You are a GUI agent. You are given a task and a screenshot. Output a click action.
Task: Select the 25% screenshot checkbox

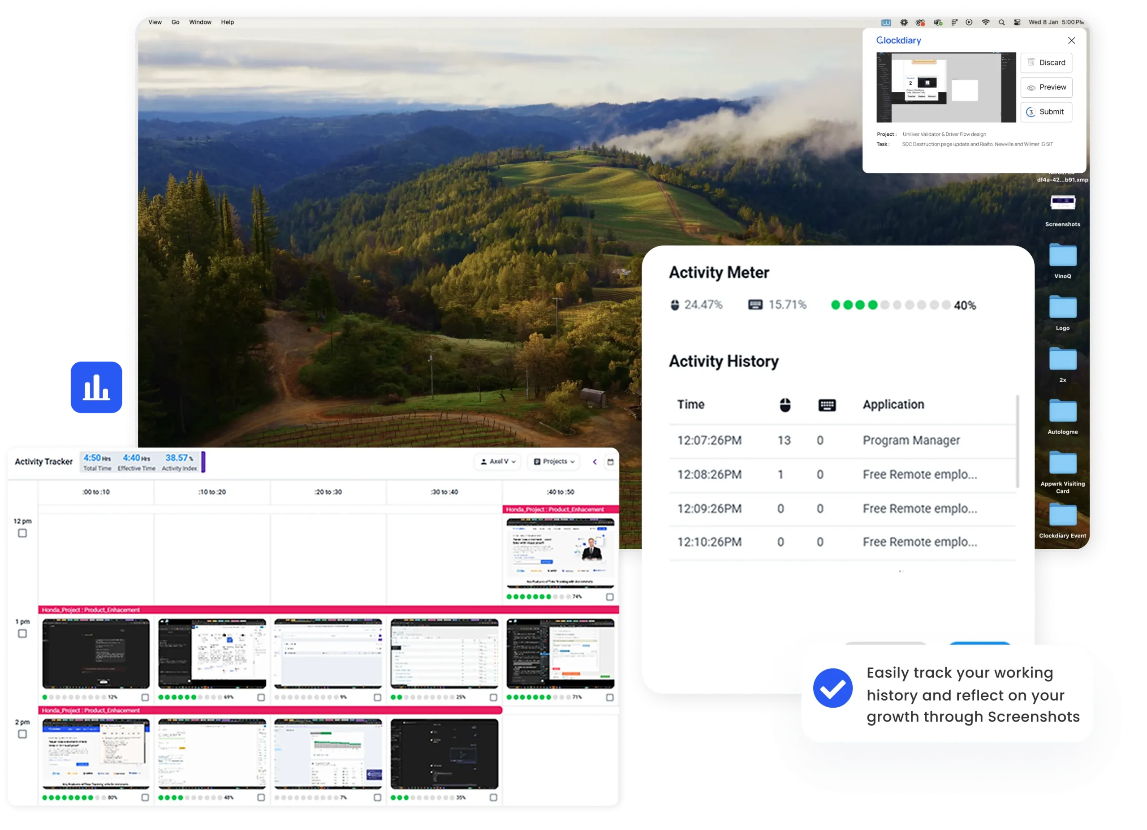(493, 697)
